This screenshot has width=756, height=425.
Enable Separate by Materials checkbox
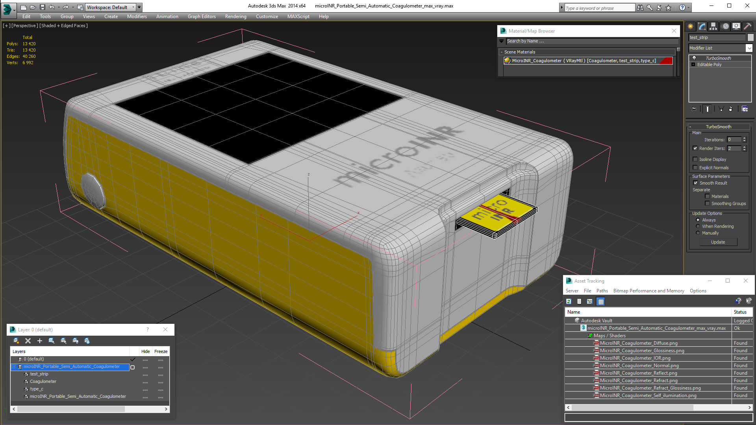pyautogui.click(x=707, y=196)
